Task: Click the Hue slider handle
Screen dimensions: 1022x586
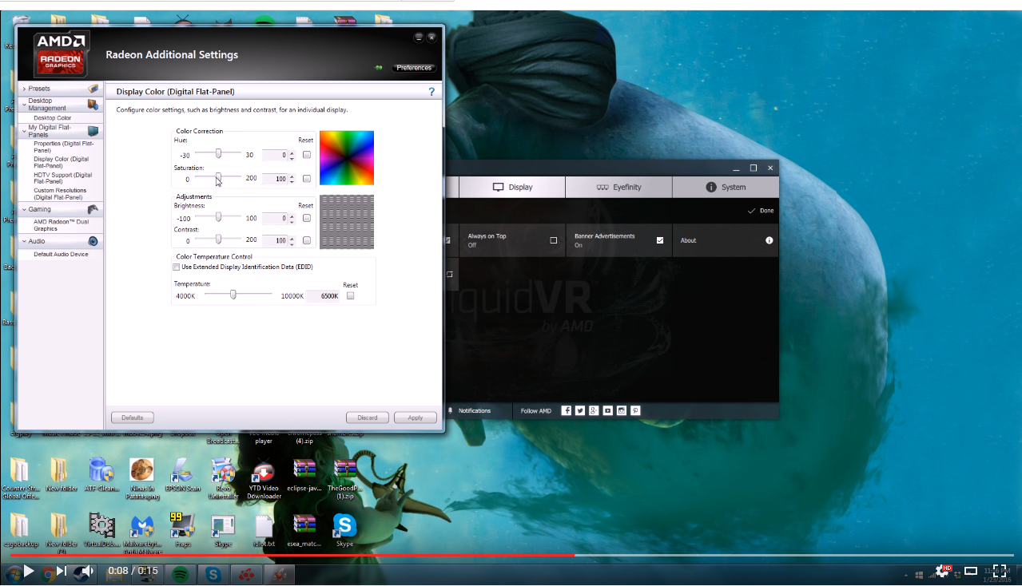Action: point(218,153)
